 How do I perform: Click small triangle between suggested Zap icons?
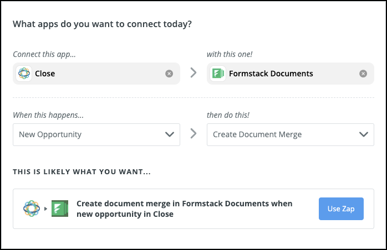tap(46, 209)
